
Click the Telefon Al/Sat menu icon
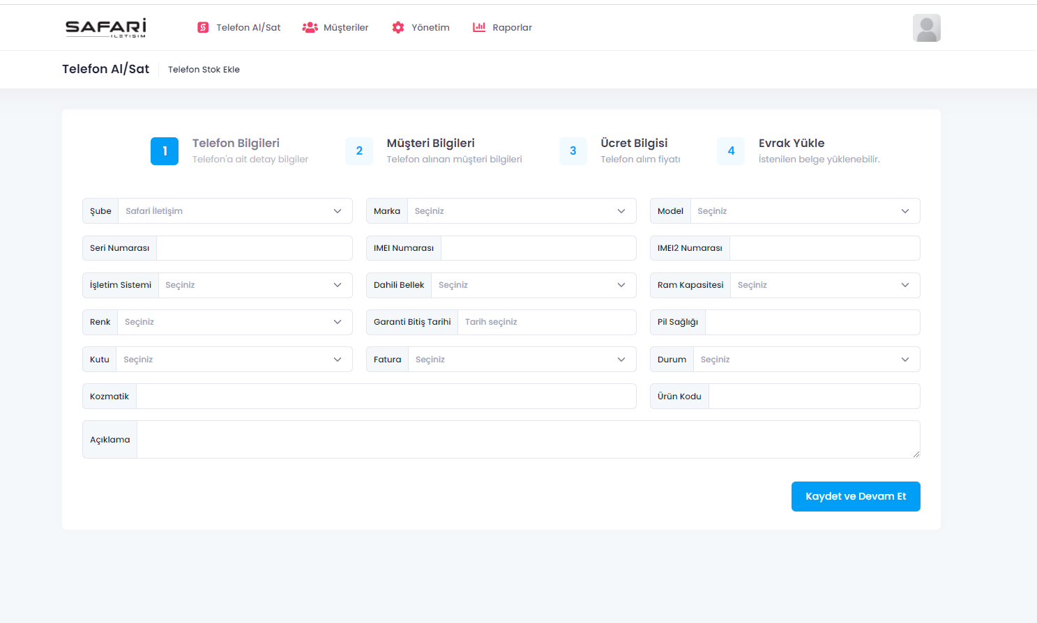click(x=203, y=27)
